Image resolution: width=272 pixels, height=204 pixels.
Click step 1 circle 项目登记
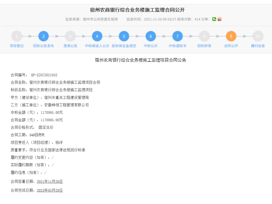(17, 36)
